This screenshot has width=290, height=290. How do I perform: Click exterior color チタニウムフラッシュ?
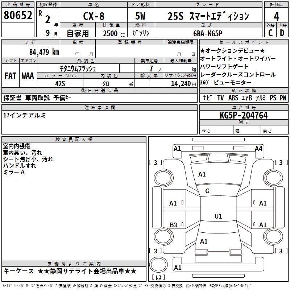coord(78,69)
